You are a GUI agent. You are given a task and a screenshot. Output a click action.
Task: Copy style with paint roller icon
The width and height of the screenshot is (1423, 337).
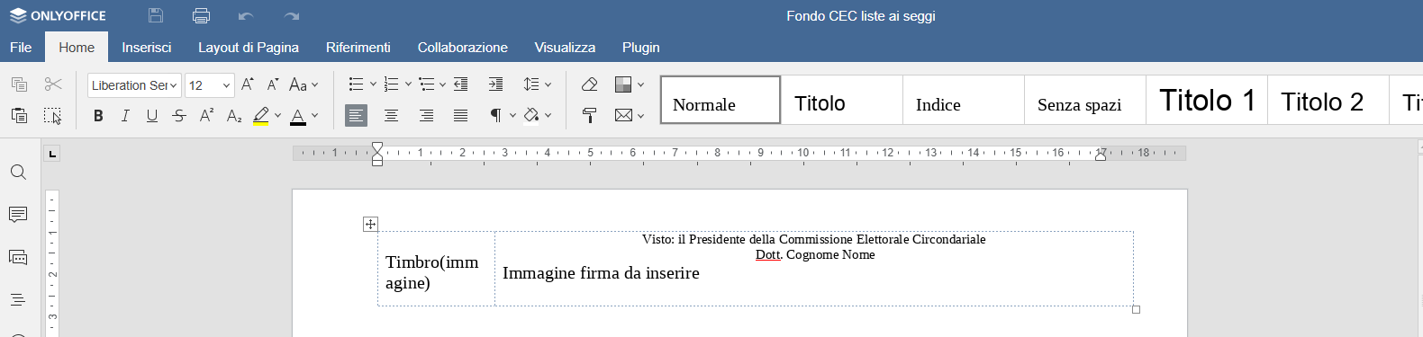coord(590,115)
